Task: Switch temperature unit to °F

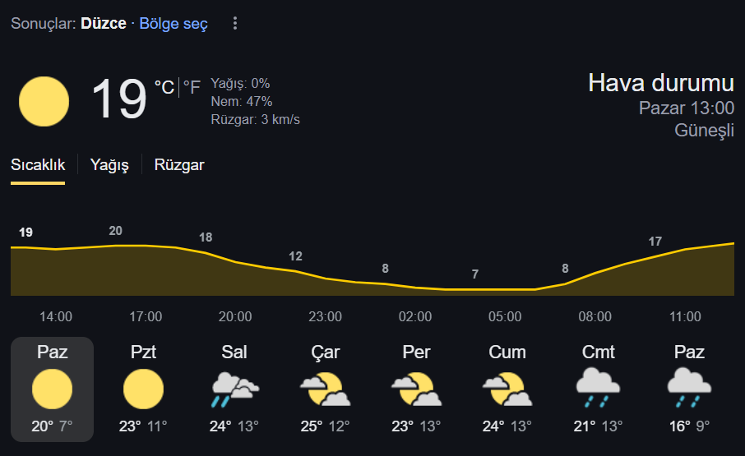Action: click(192, 87)
